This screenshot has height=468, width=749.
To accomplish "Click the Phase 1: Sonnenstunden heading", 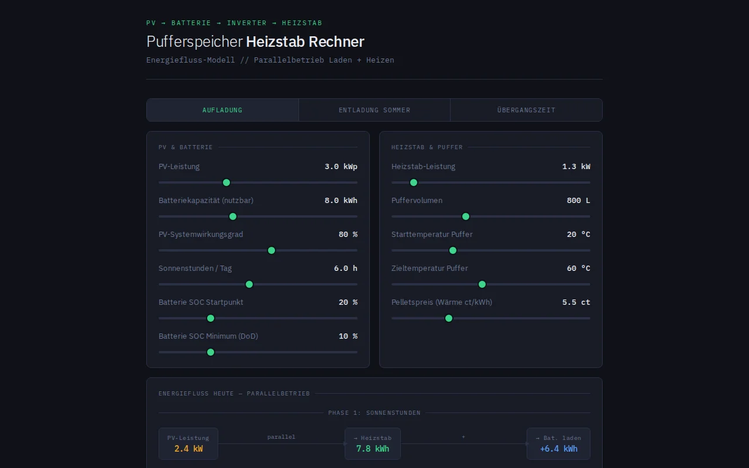I will click(x=374, y=412).
